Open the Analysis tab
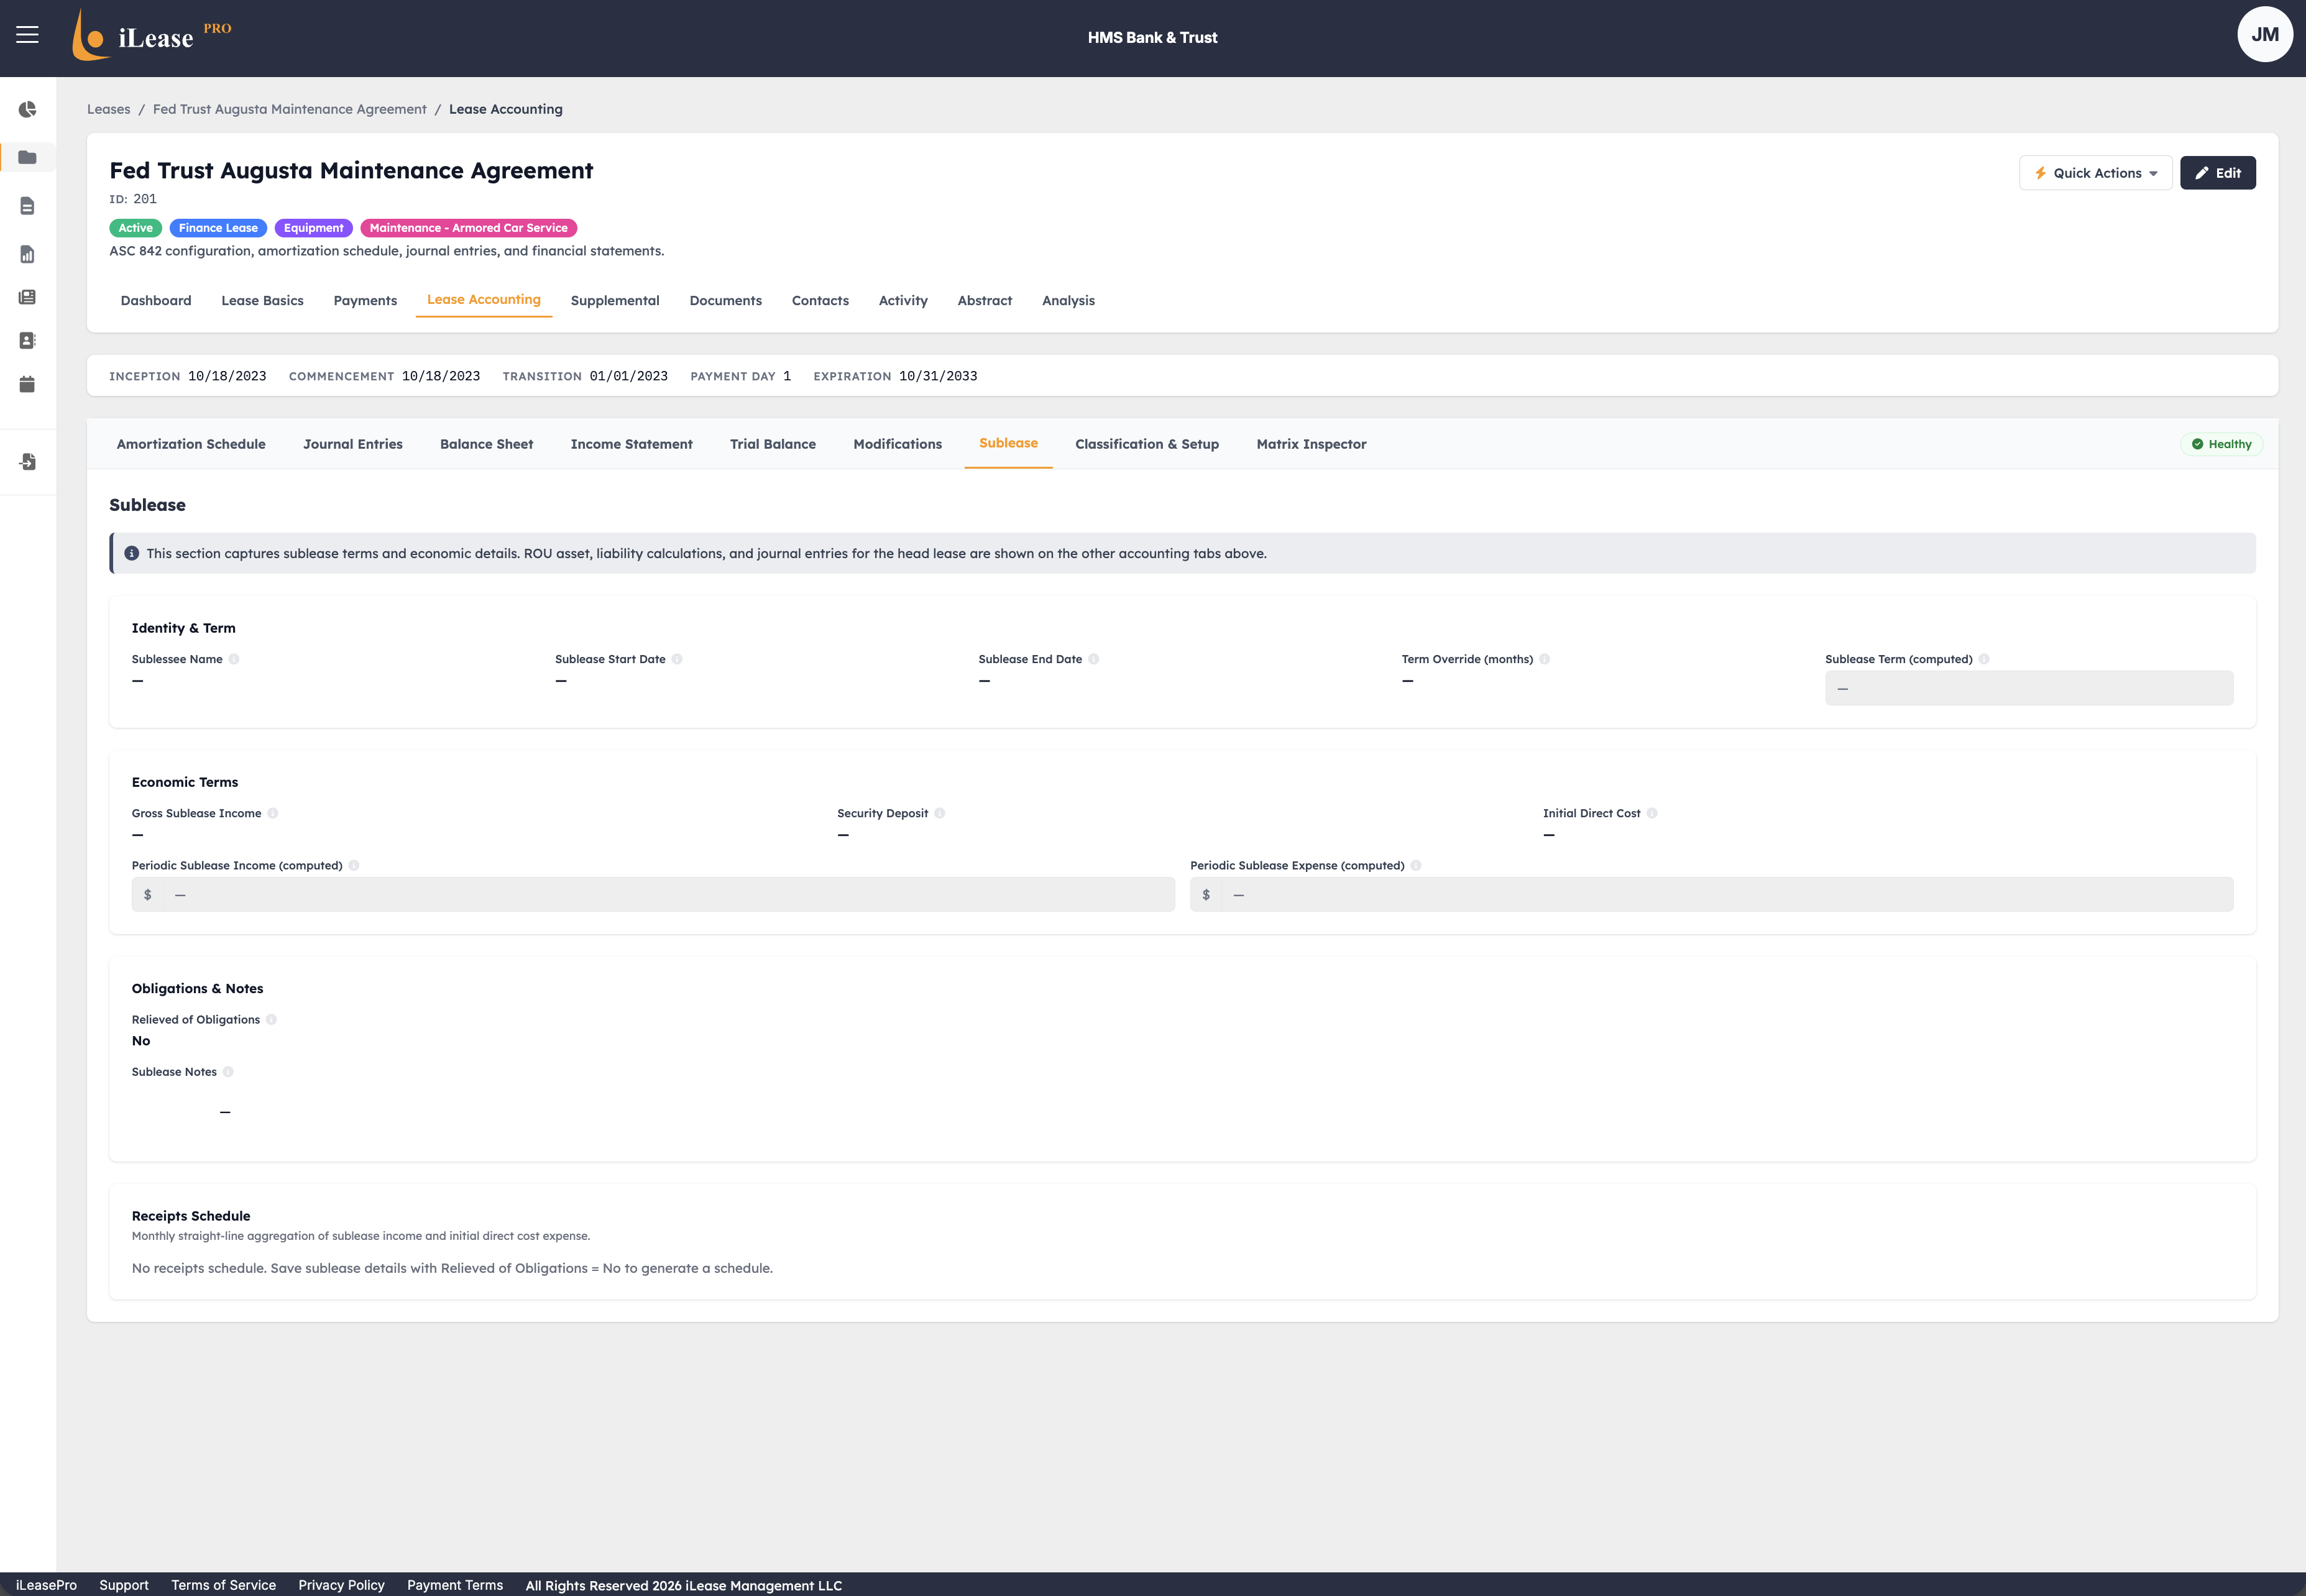The width and height of the screenshot is (2306, 1596). 1068,300
